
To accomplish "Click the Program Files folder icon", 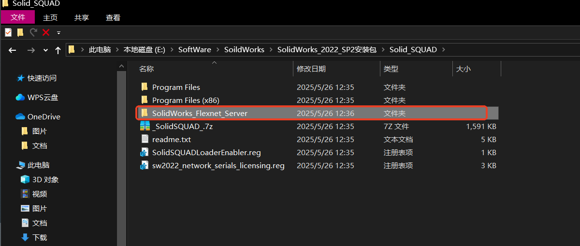I will pos(145,87).
